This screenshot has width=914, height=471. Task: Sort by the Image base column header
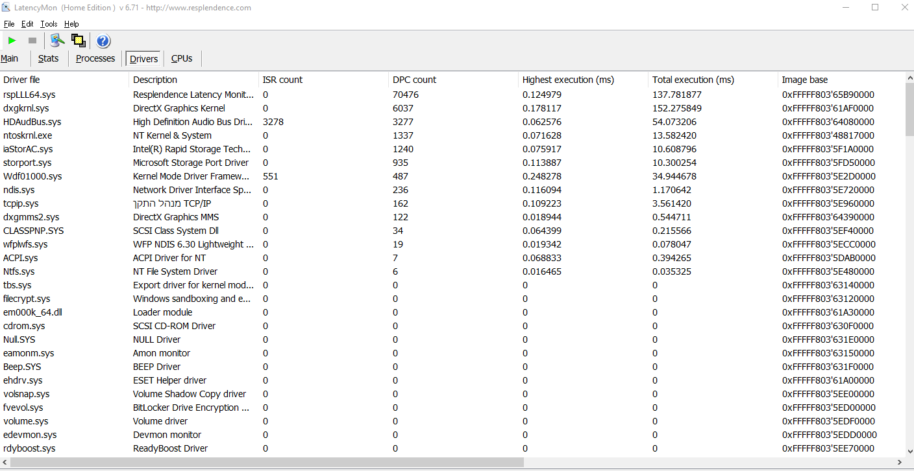pyautogui.click(x=841, y=80)
